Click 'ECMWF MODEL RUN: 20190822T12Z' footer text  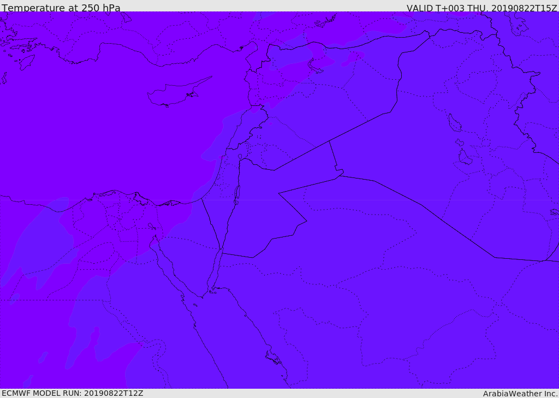(73, 393)
